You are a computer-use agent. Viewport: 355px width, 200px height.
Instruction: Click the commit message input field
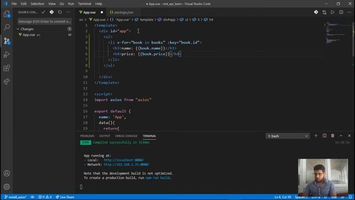tap(44, 22)
